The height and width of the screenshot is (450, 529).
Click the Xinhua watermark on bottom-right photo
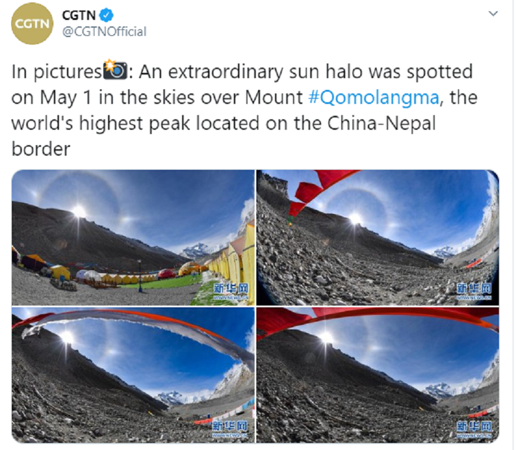[474, 429]
